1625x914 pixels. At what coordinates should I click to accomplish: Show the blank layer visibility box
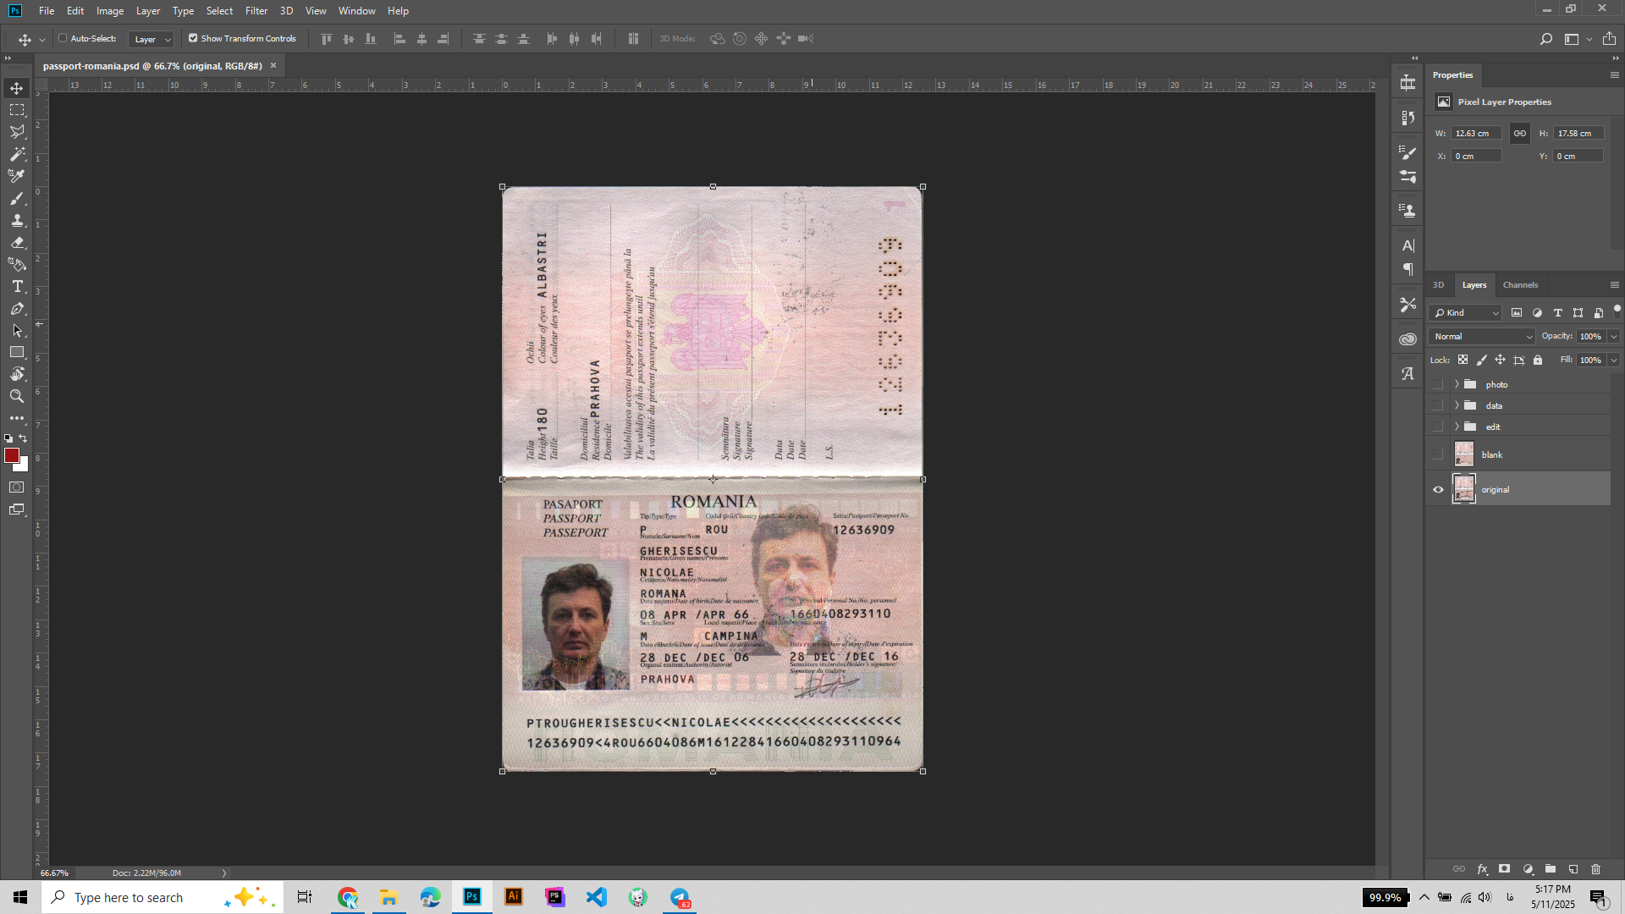click(1438, 454)
